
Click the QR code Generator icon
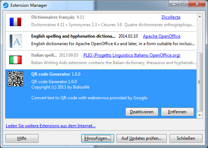(x=15, y=79)
